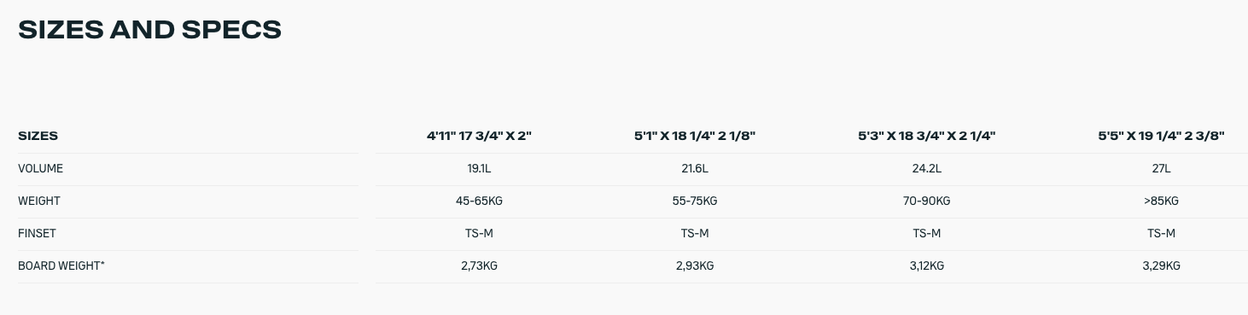Select the 5'1" x 18 1/4" 2 1/8" size header
1248x315 pixels.
pos(695,136)
